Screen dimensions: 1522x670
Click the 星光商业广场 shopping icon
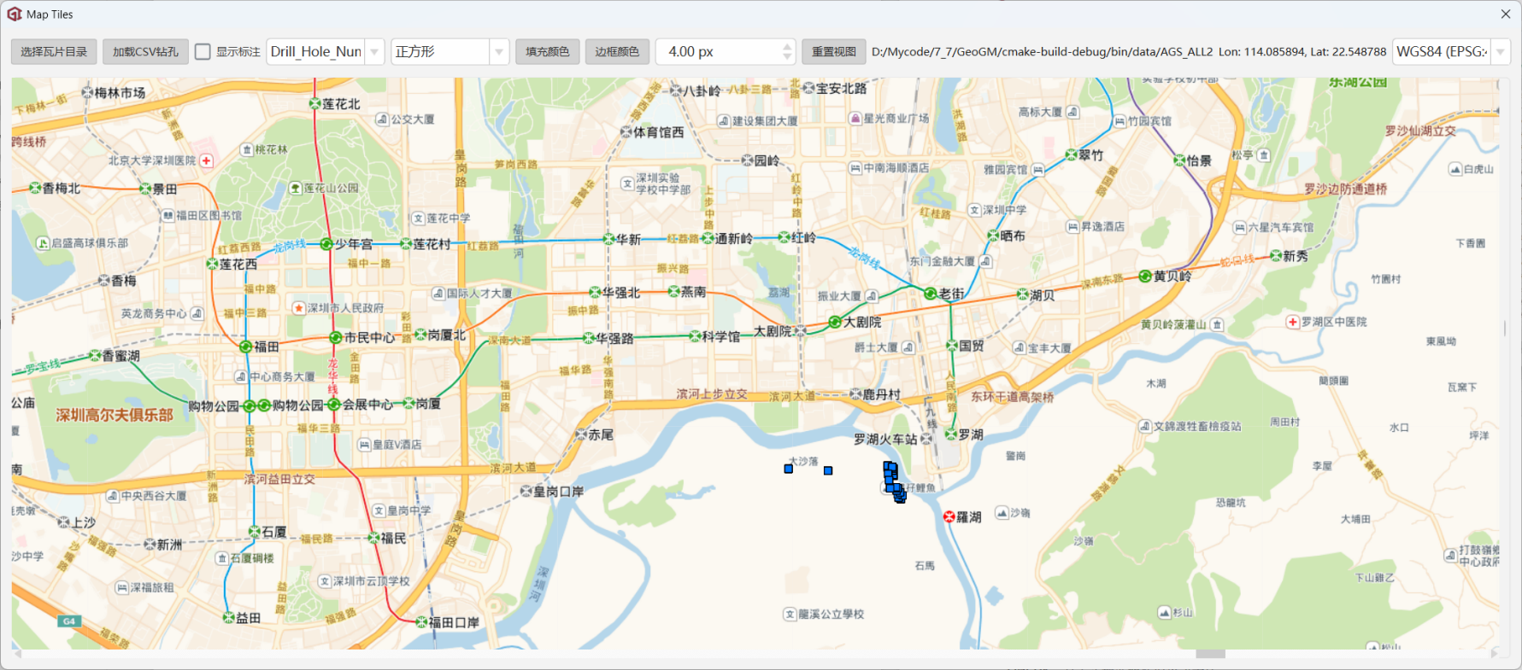tap(855, 119)
